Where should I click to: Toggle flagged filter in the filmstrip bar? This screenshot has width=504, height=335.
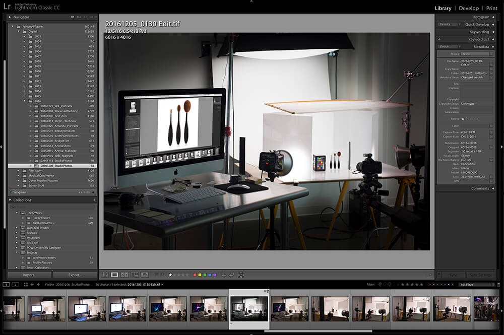[x=380, y=285]
